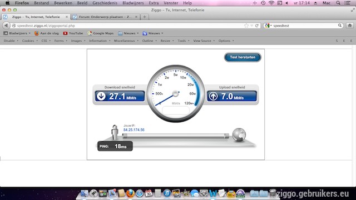Open Calendar icon in the Dock
This screenshot has height=200, width=356.
pos(149,193)
